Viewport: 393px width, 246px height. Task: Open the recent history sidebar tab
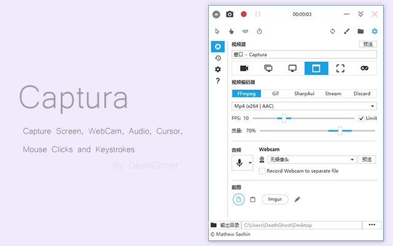(x=218, y=58)
